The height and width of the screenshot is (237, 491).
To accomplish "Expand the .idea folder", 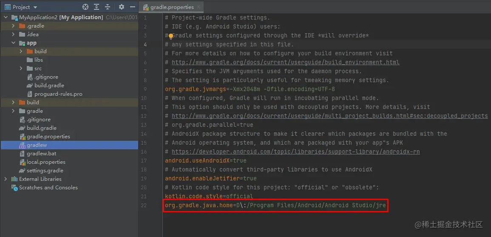I will click(x=13, y=34).
